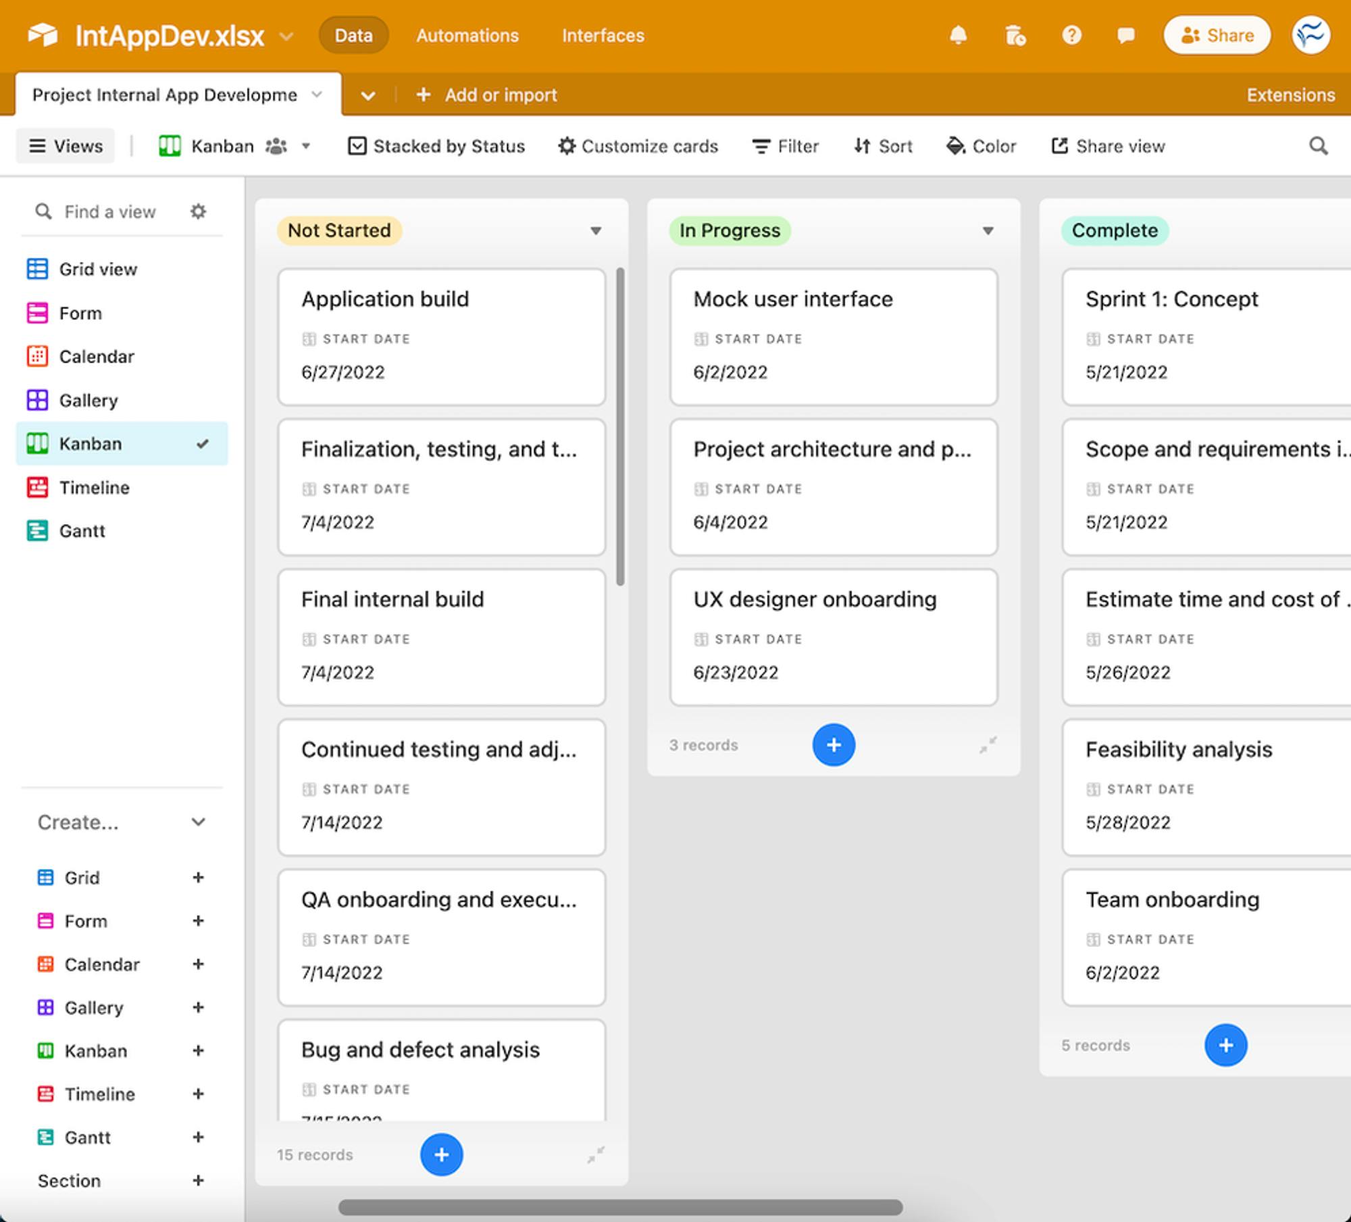Expand the IntAppDev.xlsx base name dropdown
Image resolution: width=1351 pixels, height=1222 pixels.
coord(286,36)
